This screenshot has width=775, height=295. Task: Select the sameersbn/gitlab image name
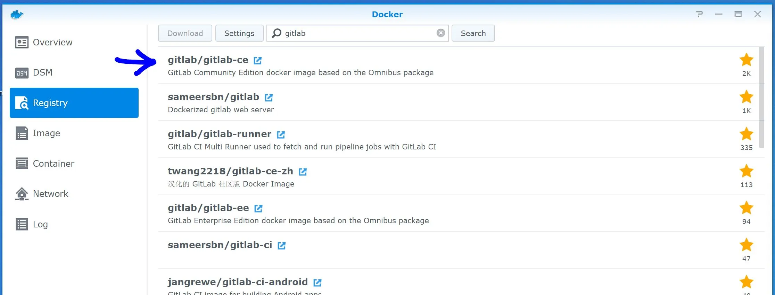[x=214, y=97]
